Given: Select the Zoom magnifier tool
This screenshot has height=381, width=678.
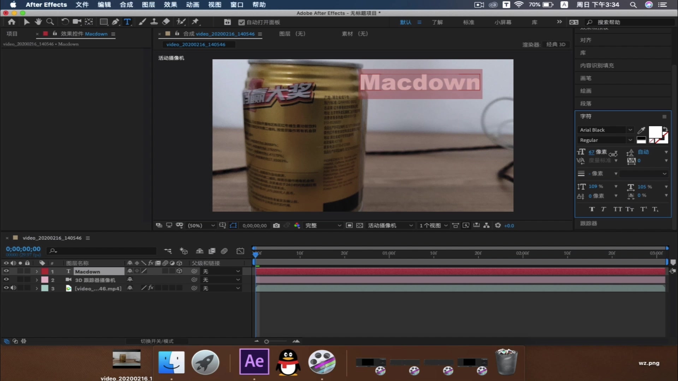Looking at the screenshot, I should [x=50, y=22].
